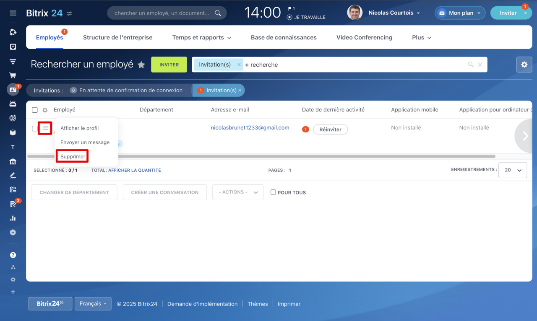Remove Invitation(s) chip from the search field
Viewport: 537px width, 321px height.
pos(239,65)
